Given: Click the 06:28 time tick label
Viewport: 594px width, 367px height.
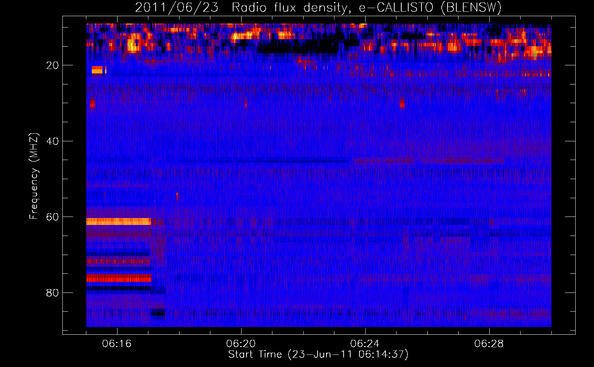Looking at the screenshot, I should (x=489, y=344).
